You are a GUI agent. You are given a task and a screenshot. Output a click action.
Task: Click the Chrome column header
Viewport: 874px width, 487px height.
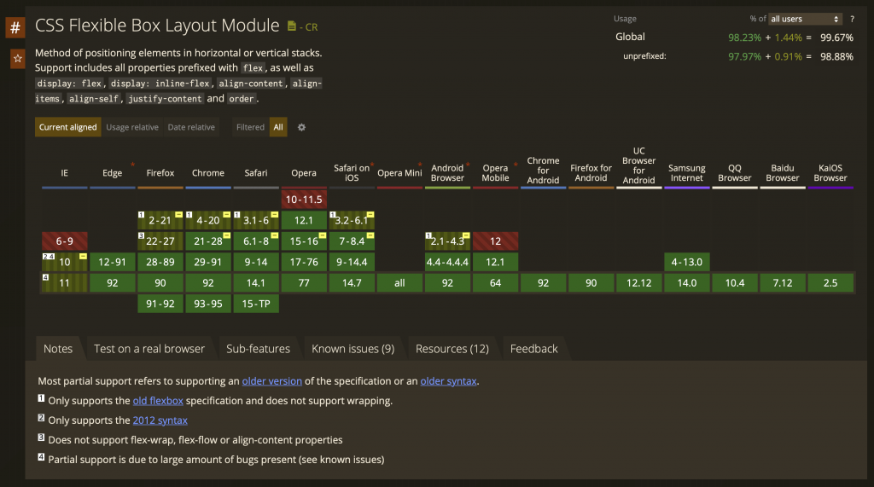click(x=208, y=173)
